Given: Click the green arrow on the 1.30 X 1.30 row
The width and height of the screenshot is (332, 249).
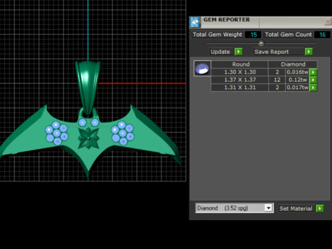Looking at the screenshot, I should 313,72.
